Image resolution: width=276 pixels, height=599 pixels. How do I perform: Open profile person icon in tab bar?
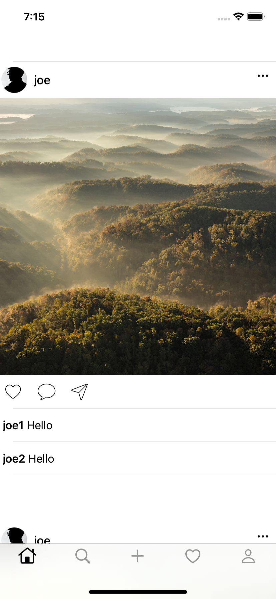point(248,556)
